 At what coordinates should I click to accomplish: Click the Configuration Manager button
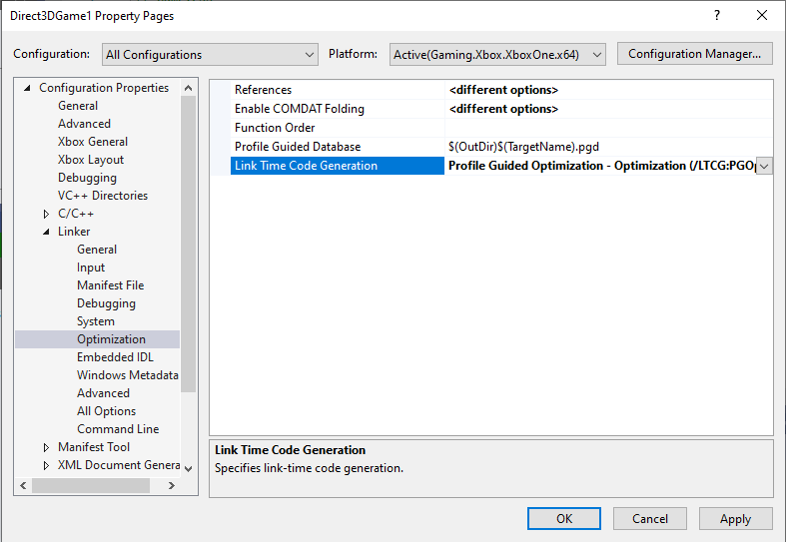tap(694, 54)
